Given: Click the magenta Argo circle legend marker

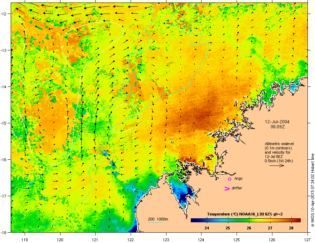Looking at the screenshot, I should tap(229, 179).
